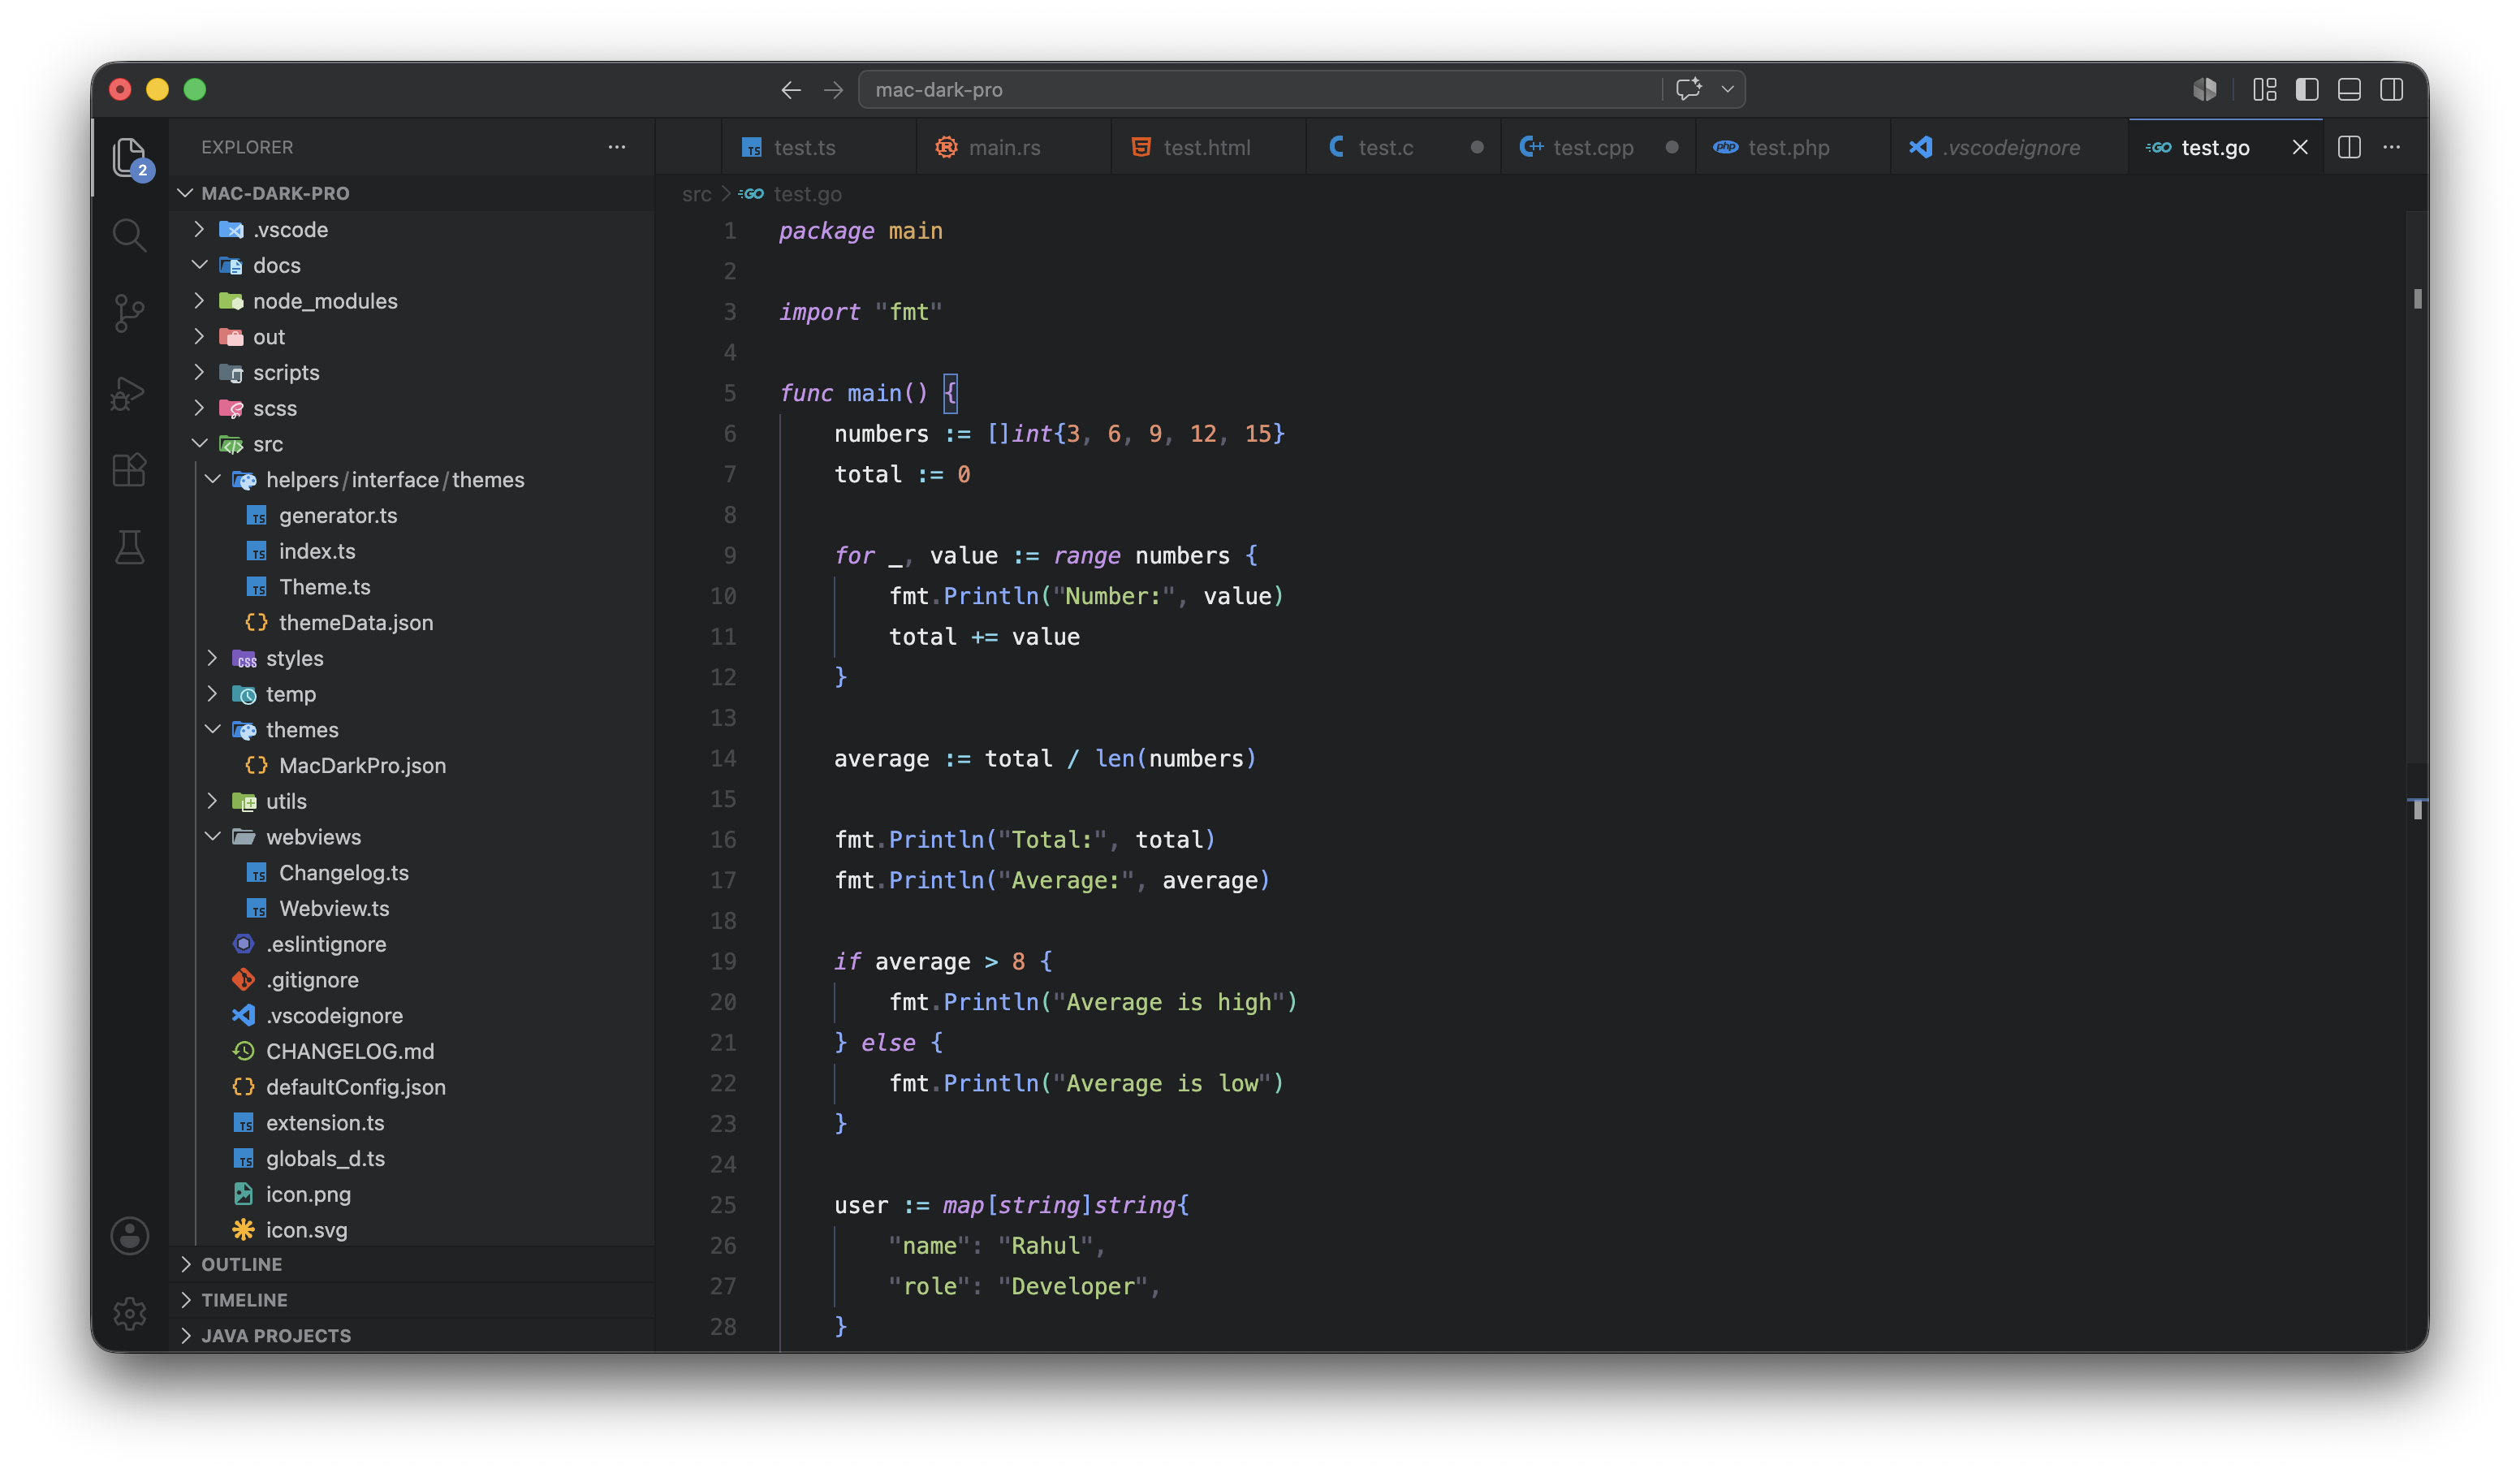Switch to the test.ts tab
The height and width of the screenshot is (1473, 2520).
(818, 147)
